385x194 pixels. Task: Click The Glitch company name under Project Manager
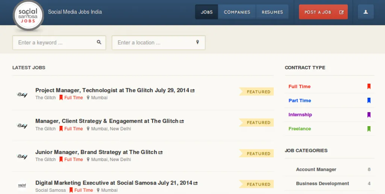point(45,98)
